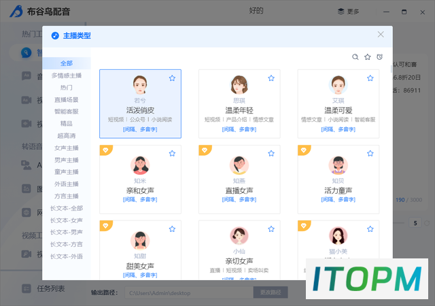This screenshot has height=306, width=435.
Task: Click the VIP badge on 知甜 card
Action: coord(106,226)
